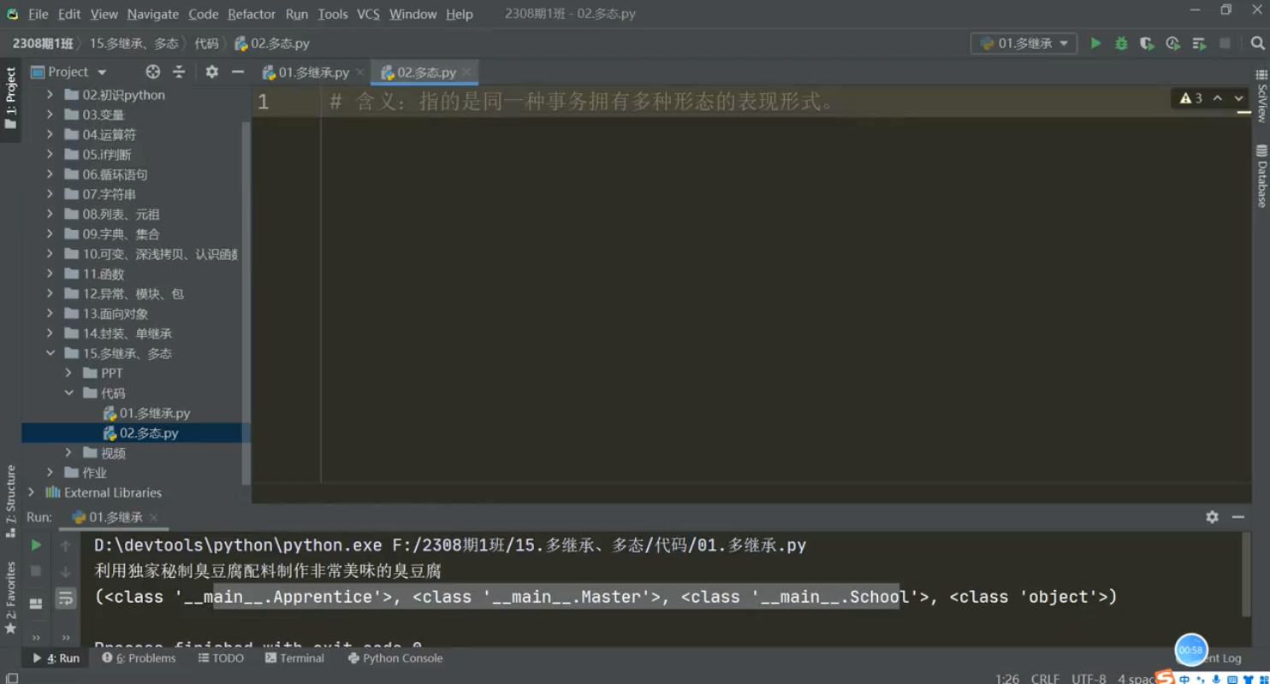
Task: Open the 01.多继承 run configuration dropdown
Action: tap(1024, 43)
